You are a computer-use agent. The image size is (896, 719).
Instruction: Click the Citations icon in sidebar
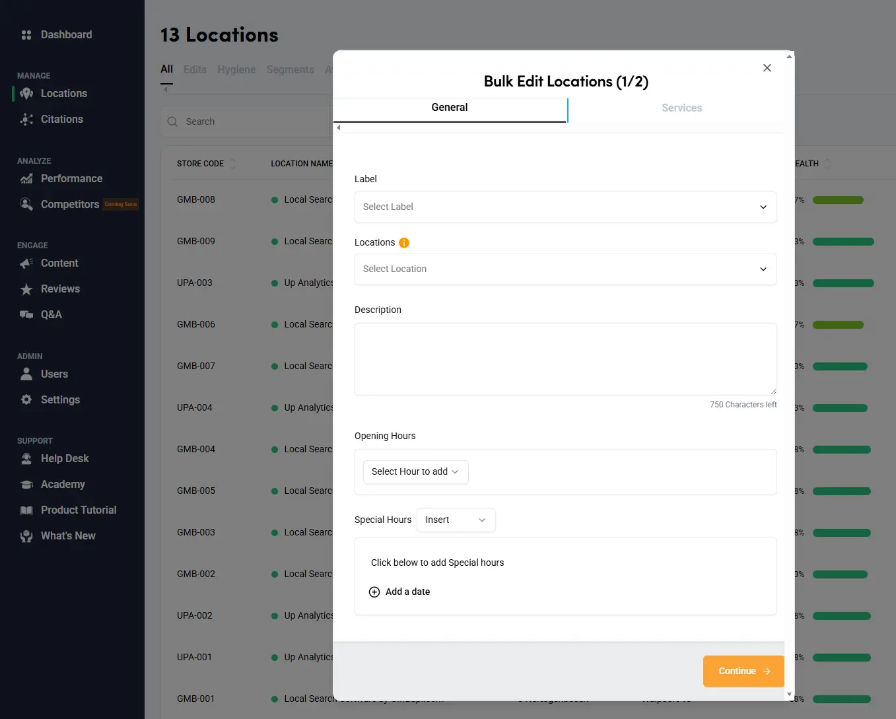(26, 120)
